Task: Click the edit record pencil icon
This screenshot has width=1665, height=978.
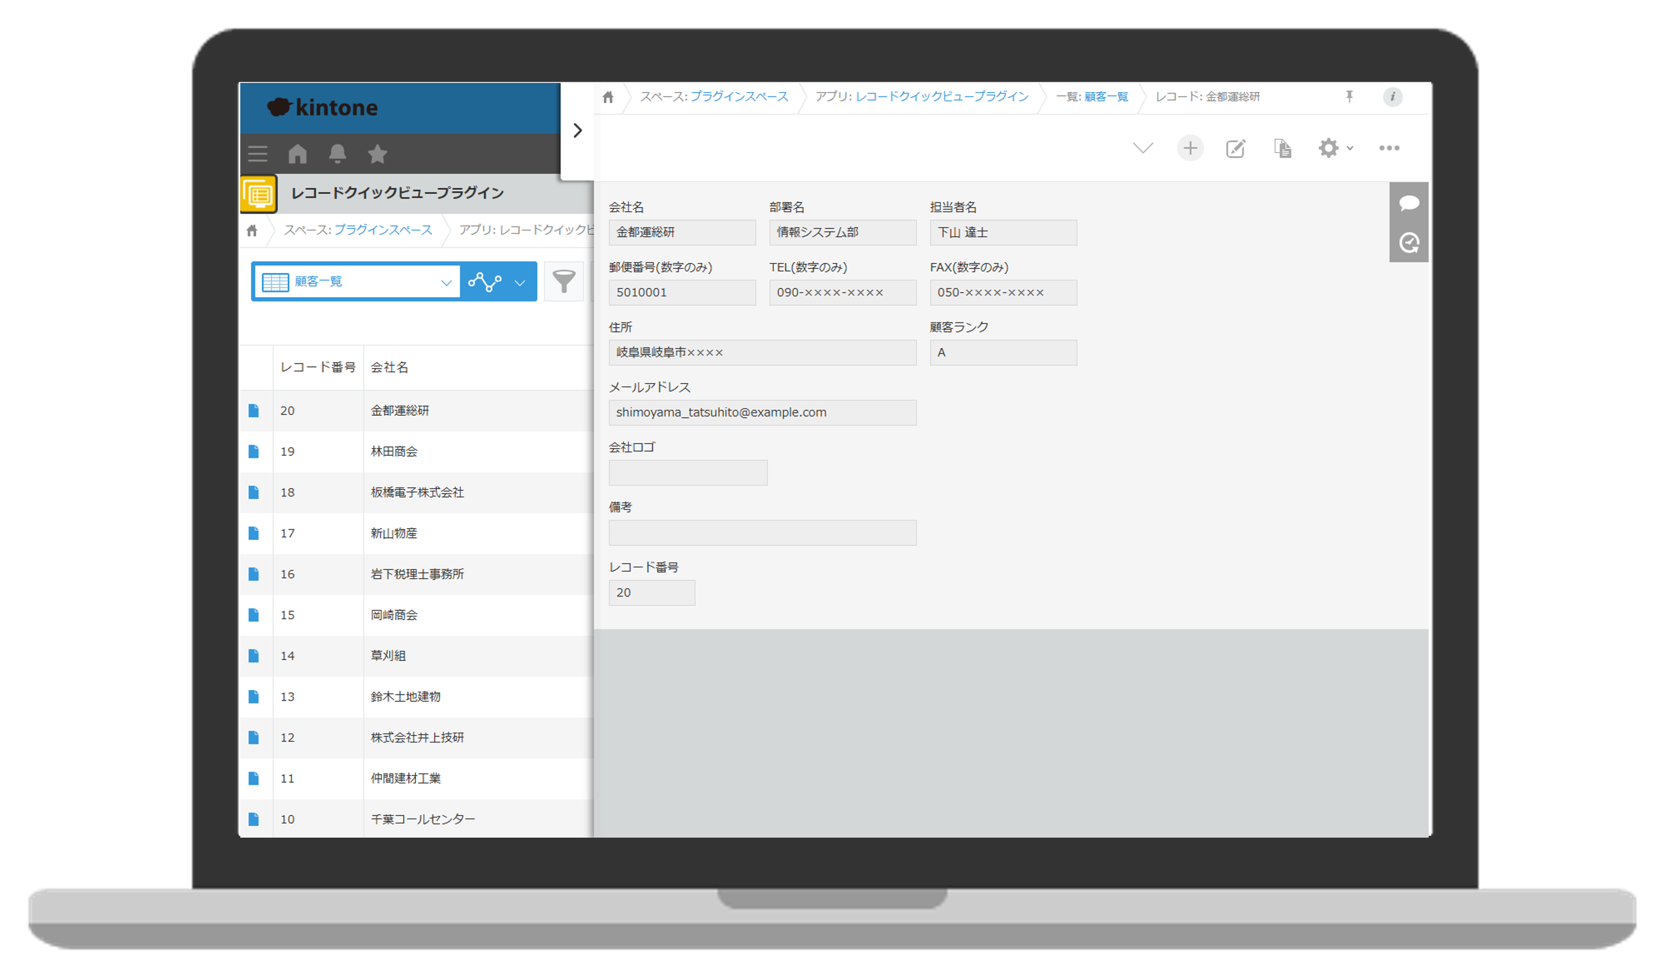Action: pos(1235,148)
